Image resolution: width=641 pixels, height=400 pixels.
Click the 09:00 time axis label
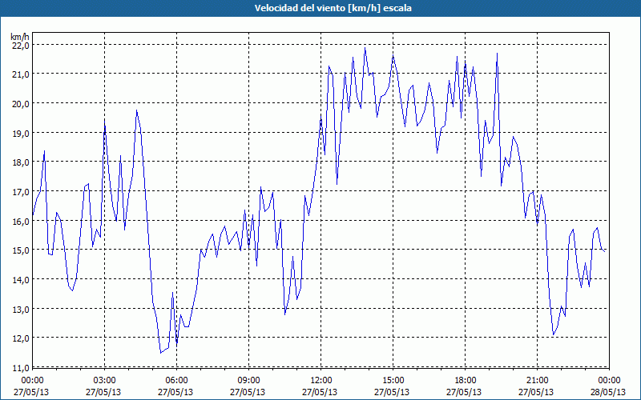click(x=248, y=381)
